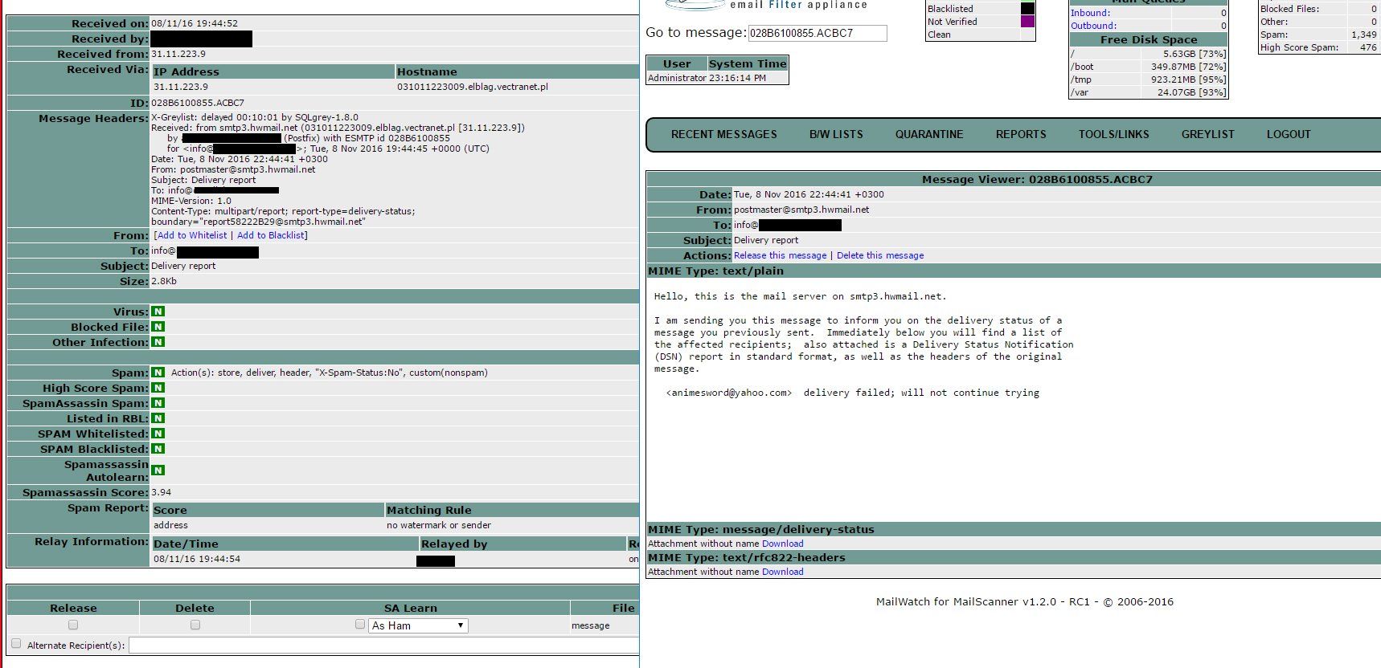Click the Add to Whitelist link
The height and width of the screenshot is (668, 1381).
tap(192, 235)
